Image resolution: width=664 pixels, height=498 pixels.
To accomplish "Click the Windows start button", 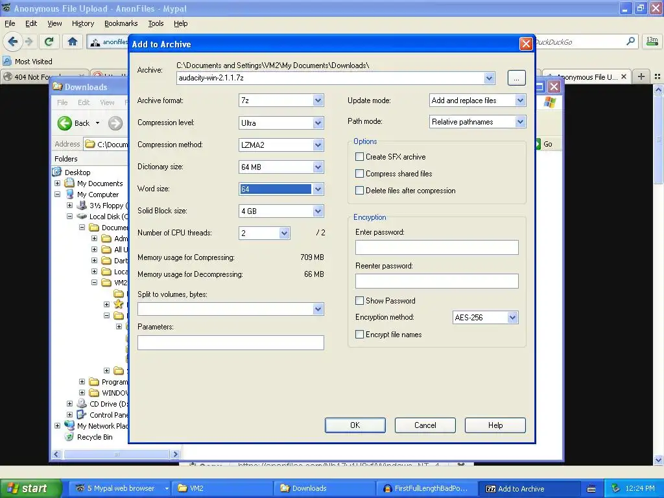I will tap(30, 488).
